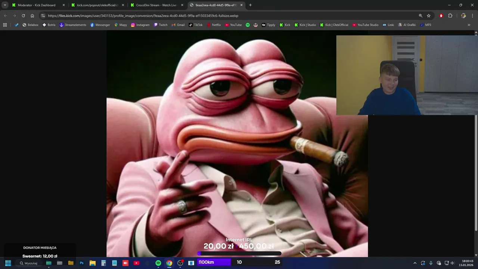Open the TikTok bookmark

196,25
